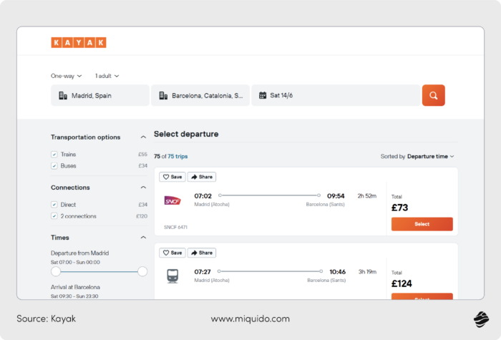The height and width of the screenshot is (340, 501).
Task: Share the 07:27 trip
Action: pos(202,253)
